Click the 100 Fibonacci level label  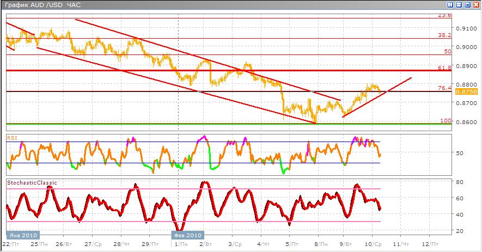[446, 120]
